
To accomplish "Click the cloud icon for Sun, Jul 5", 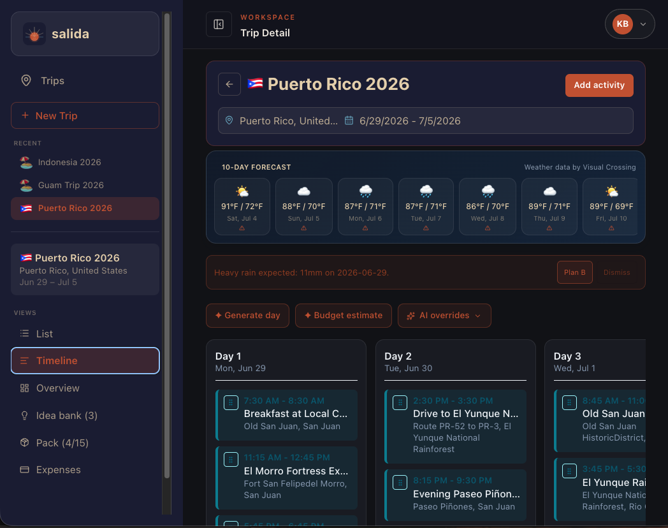I will [x=303, y=191].
